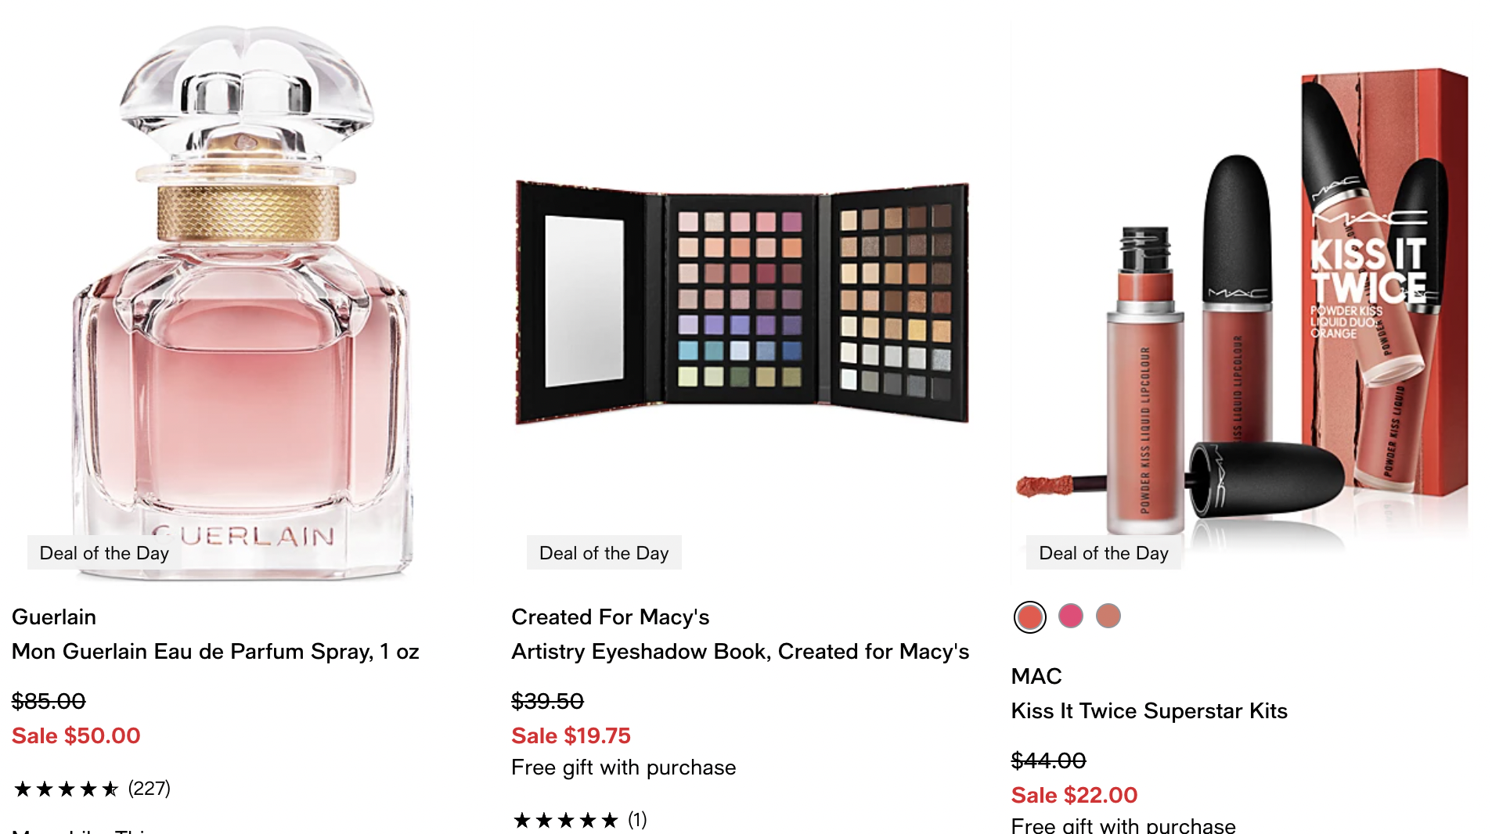This screenshot has height=834, width=1492.
Task: Open Kiss It Twice Superstar Kits title
Action: [1148, 710]
